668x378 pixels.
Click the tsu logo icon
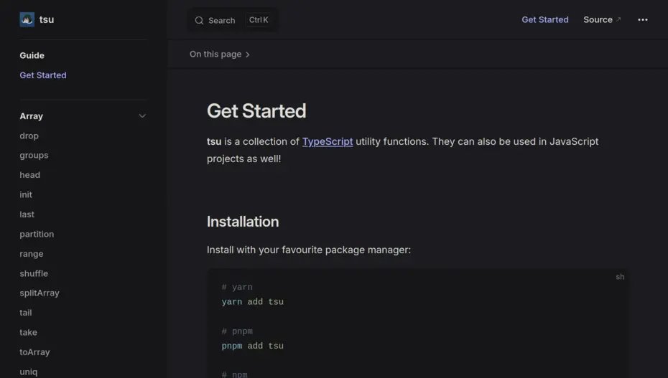pyautogui.click(x=27, y=19)
